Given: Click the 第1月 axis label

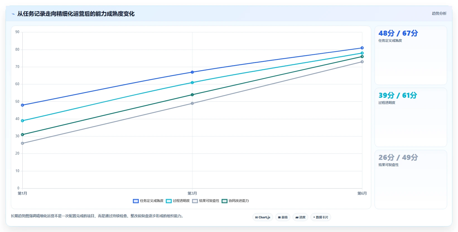Looking at the screenshot, I should click(x=22, y=193).
